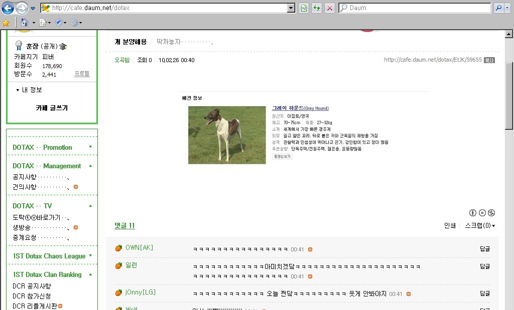Collapse 1ST Dotax Clan Ranking arrow

pyautogui.click(x=90, y=274)
